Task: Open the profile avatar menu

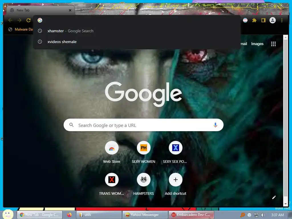Action: tap(273, 20)
